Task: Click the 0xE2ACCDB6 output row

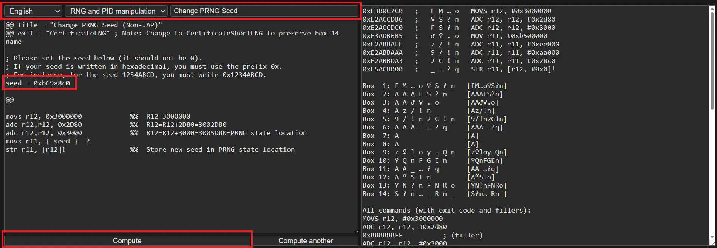Action: 459,19
